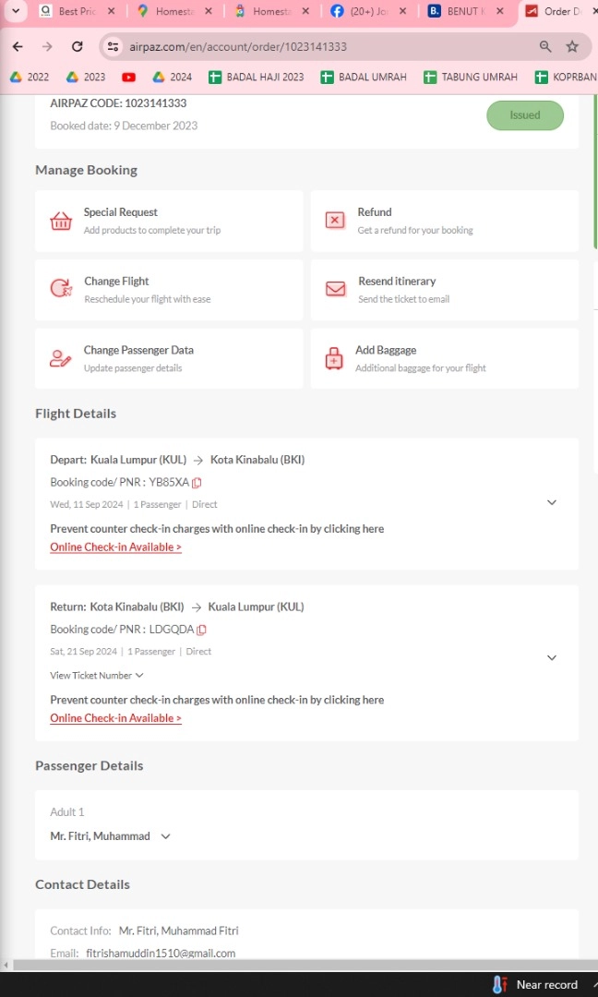Switch to the Facebook browser tab
This screenshot has width=598, height=997.
368,11
